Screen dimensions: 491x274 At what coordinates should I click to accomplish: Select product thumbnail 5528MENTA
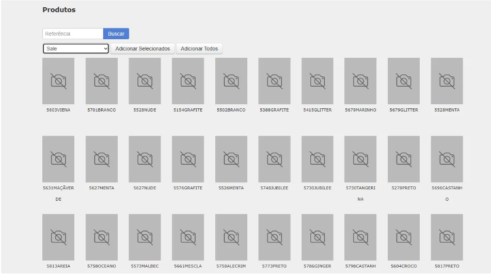pos(447,80)
